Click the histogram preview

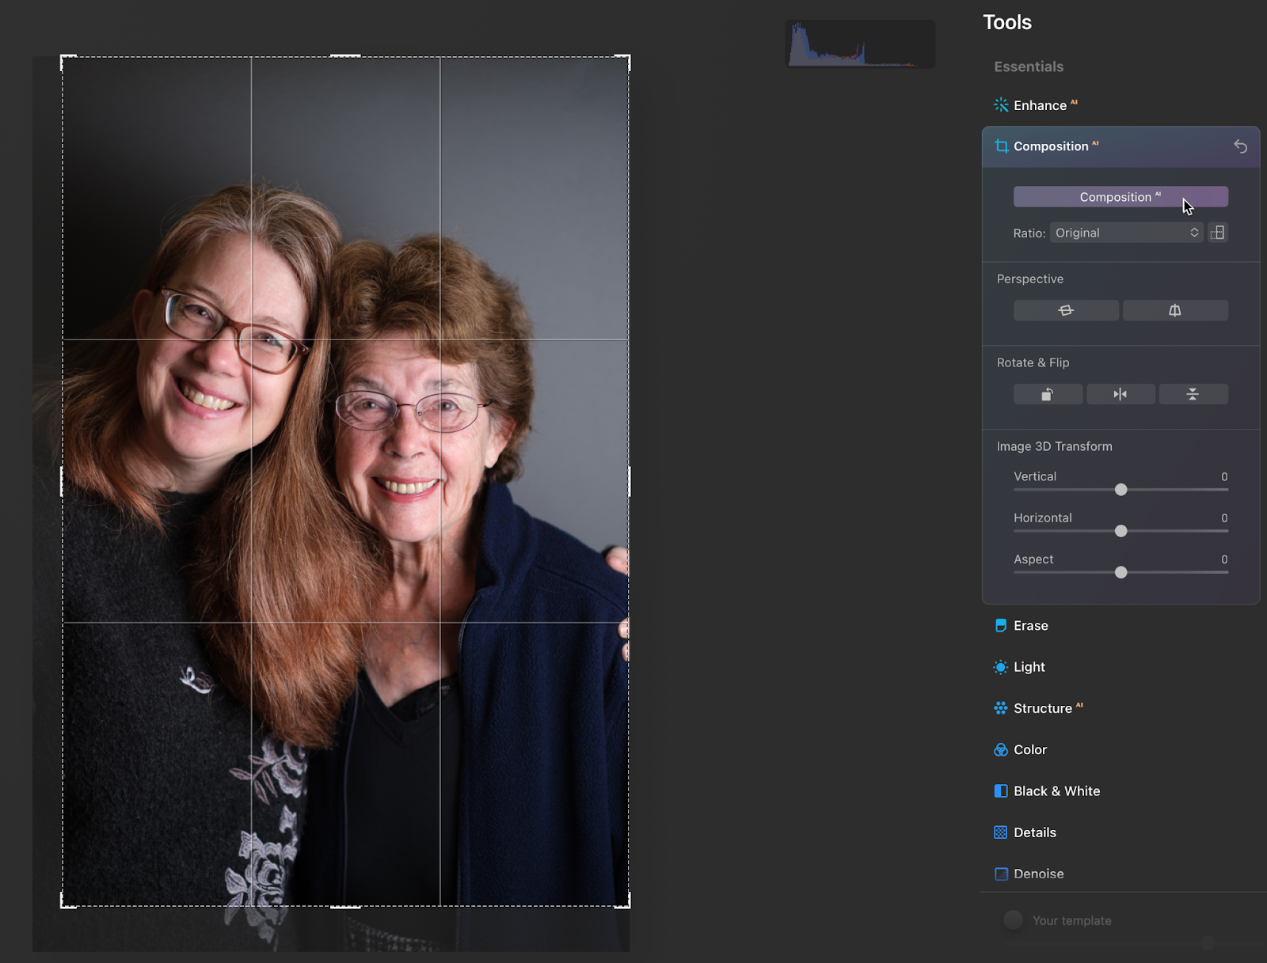pos(860,44)
